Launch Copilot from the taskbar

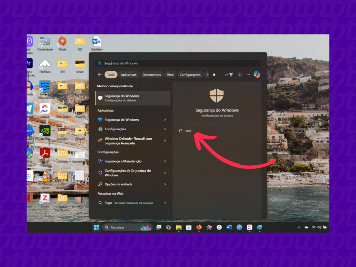pos(169,227)
